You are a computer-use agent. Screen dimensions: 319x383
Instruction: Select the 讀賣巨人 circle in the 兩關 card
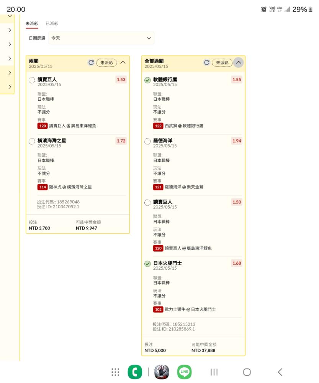tap(32, 80)
